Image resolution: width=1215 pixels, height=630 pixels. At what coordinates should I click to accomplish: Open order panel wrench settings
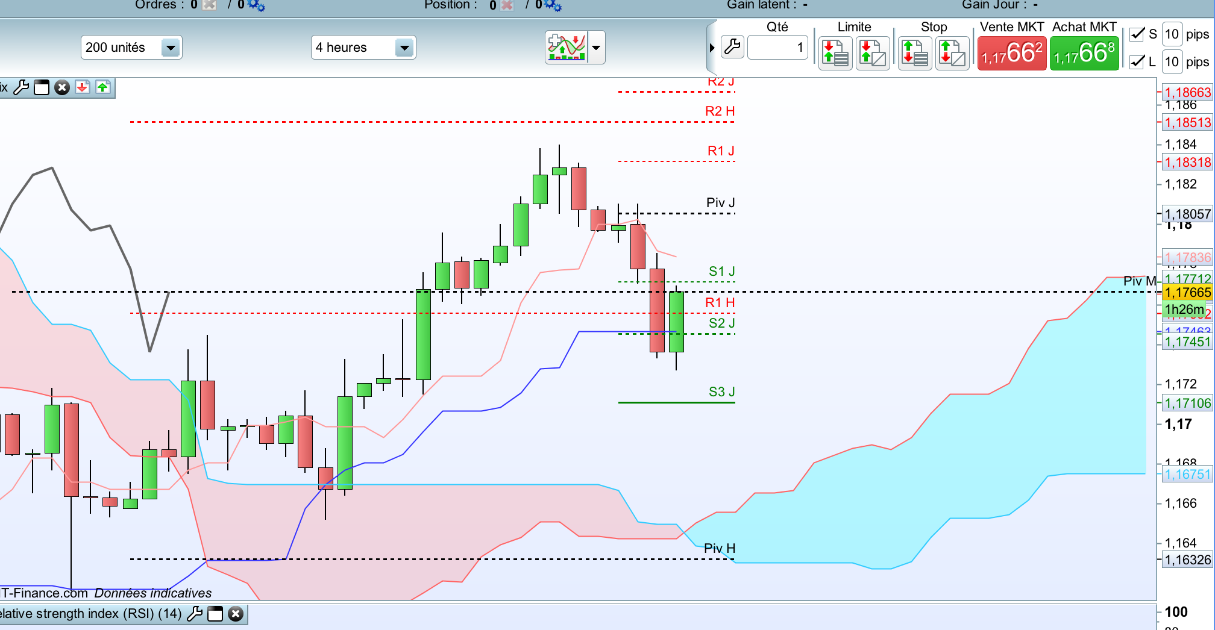(x=732, y=46)
